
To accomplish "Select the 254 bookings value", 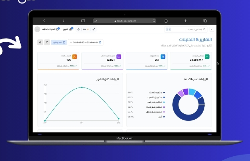I will [x=157, y=60].
